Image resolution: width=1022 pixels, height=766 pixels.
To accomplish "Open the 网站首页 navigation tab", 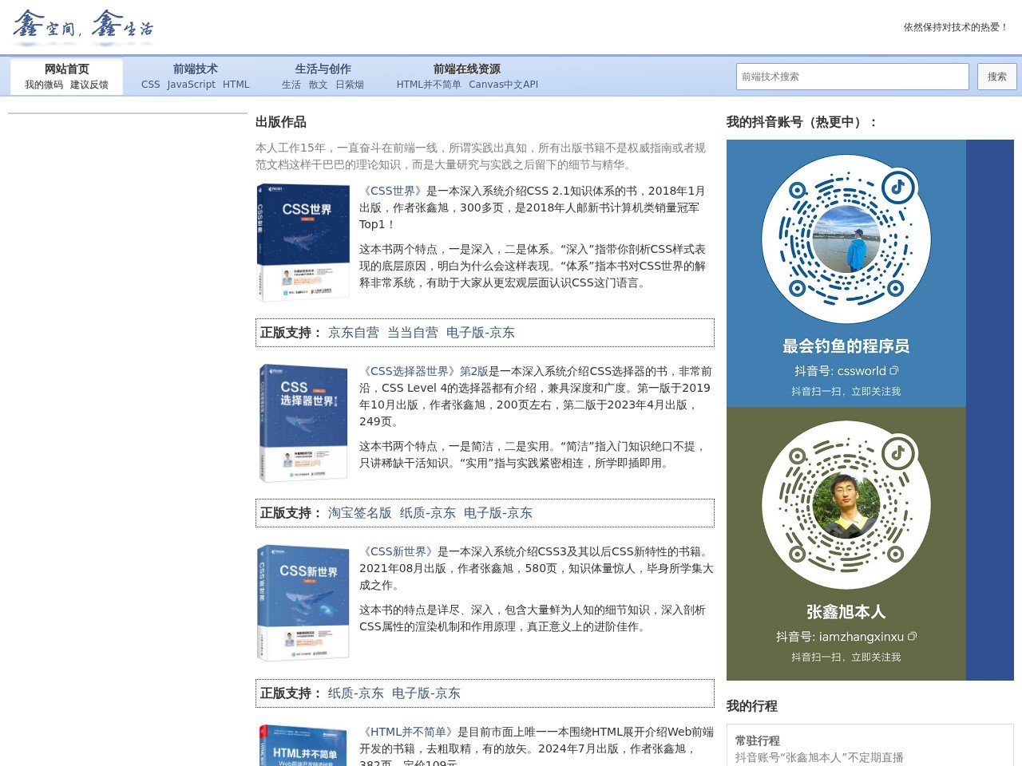I will [x=66, y=69].
